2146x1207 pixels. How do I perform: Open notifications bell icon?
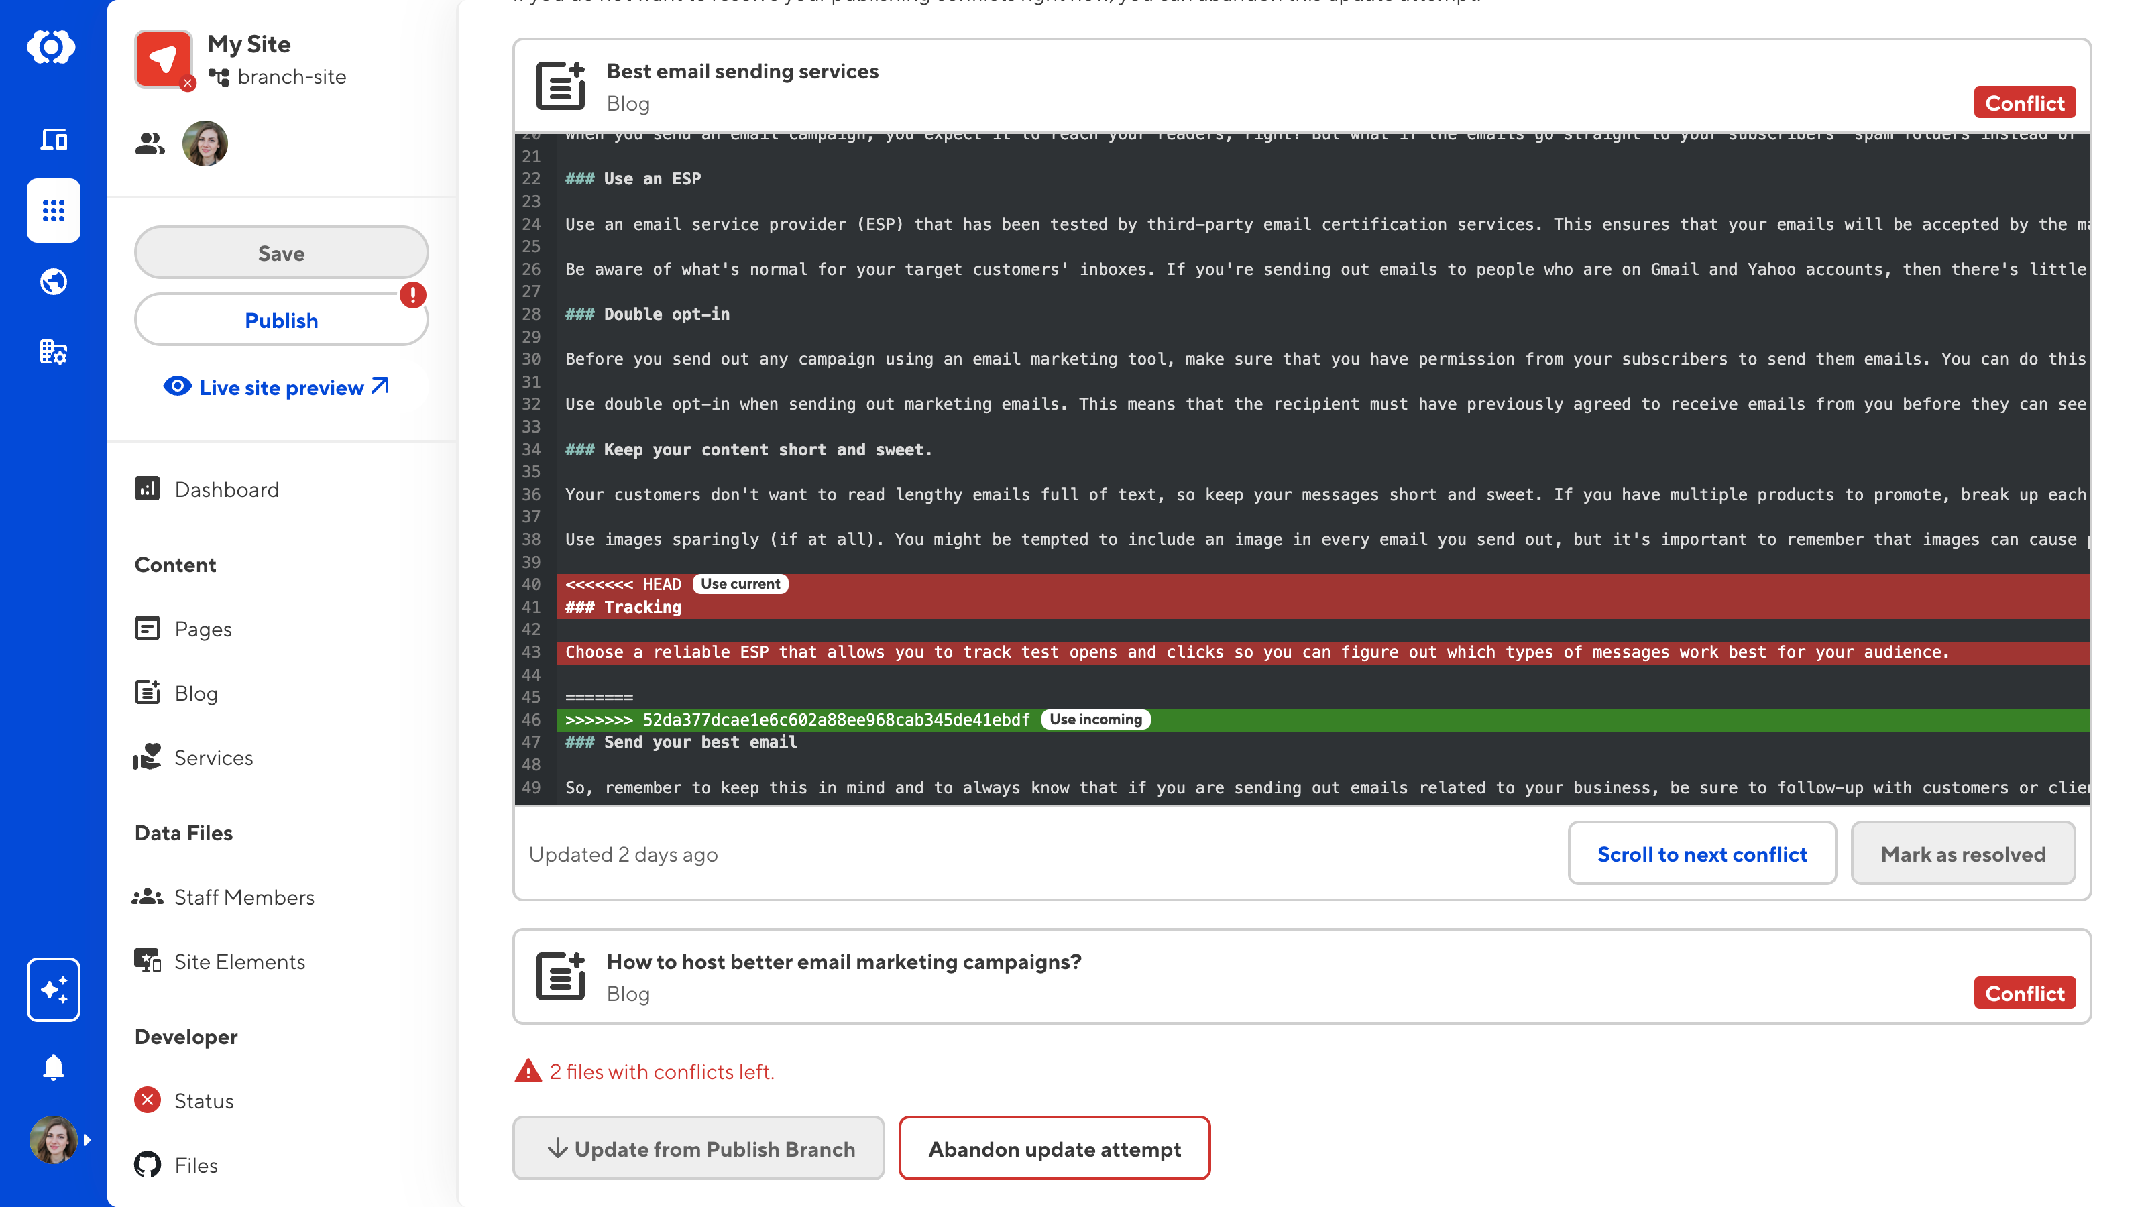pos(54,1067)
